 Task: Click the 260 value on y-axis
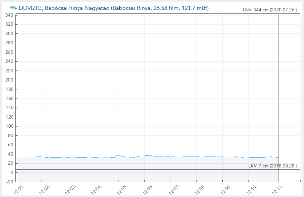click(9, 52)
